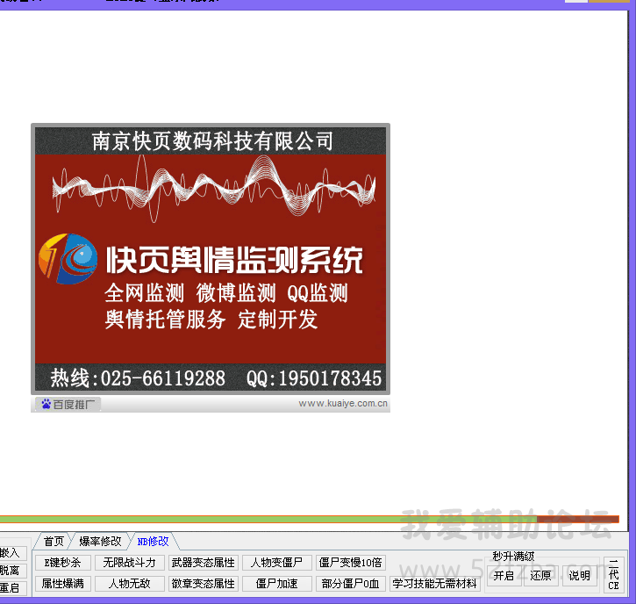
Task: Select the NB修改 tab
Action: (153, 541)
